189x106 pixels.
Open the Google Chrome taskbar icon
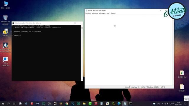click(67, 104)
